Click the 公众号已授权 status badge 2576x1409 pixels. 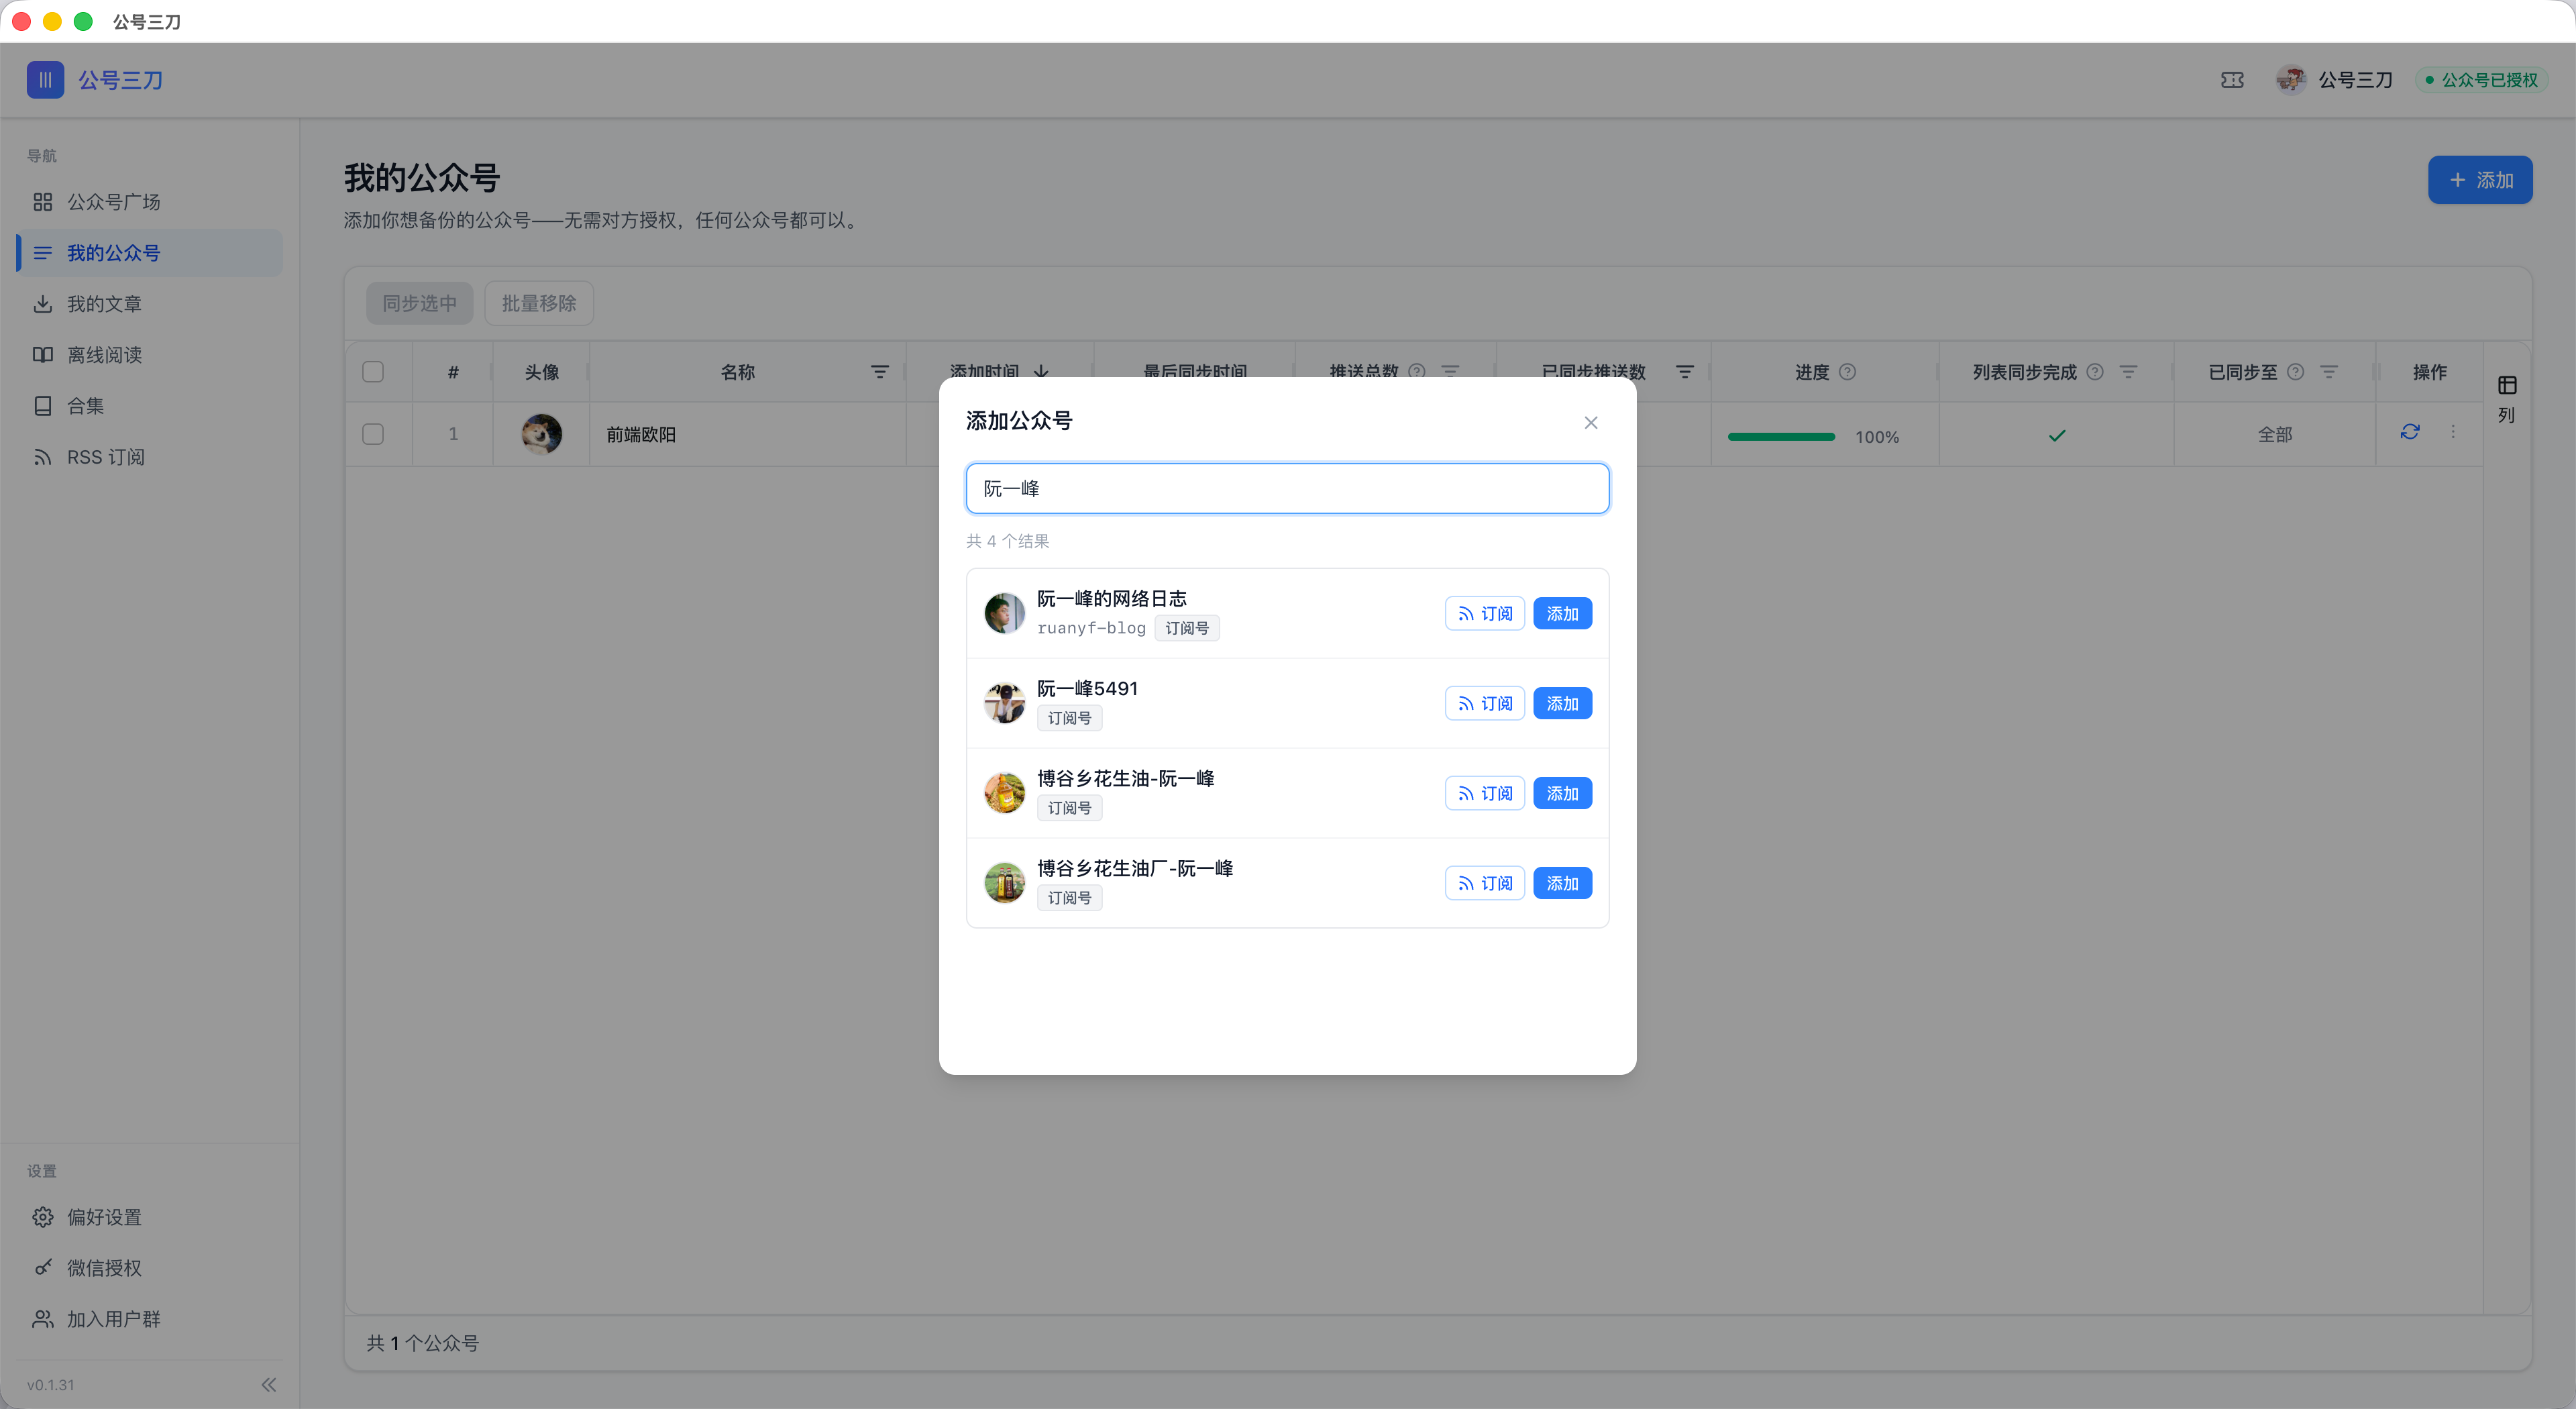2481,80
